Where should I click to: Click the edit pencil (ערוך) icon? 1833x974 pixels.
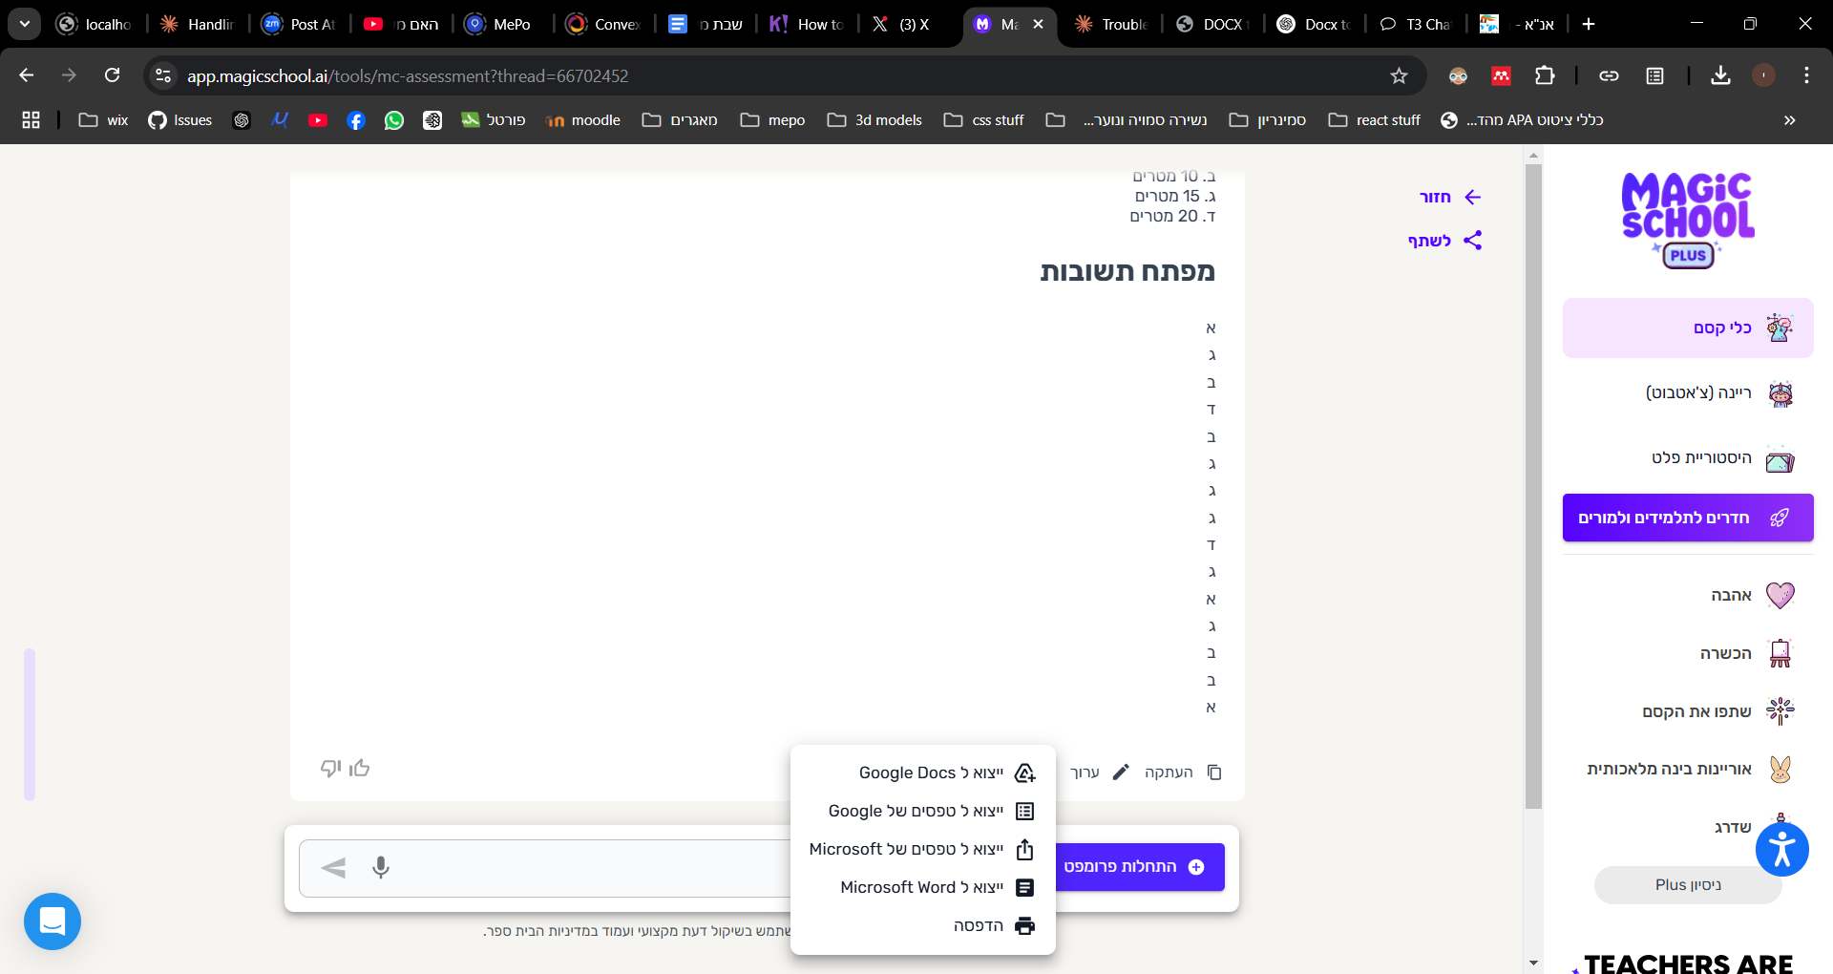(1121, 772)
